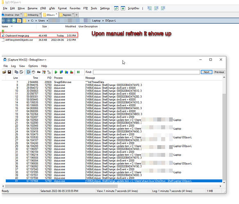Image resolution: width=239 pixels, height=204 pixels.
Task: Open DebugView File menu
Action: click(x=5, y=66)
